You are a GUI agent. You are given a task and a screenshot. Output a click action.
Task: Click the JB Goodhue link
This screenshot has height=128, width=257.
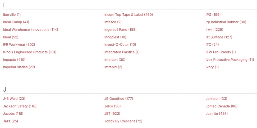click(x=119, y=99)
